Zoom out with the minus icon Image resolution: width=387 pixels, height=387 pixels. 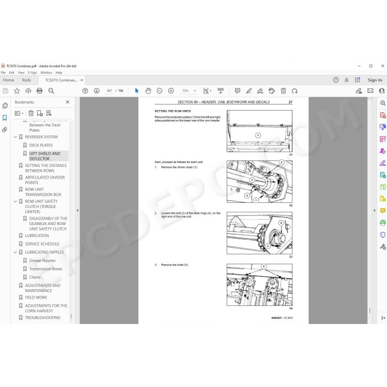160,91
